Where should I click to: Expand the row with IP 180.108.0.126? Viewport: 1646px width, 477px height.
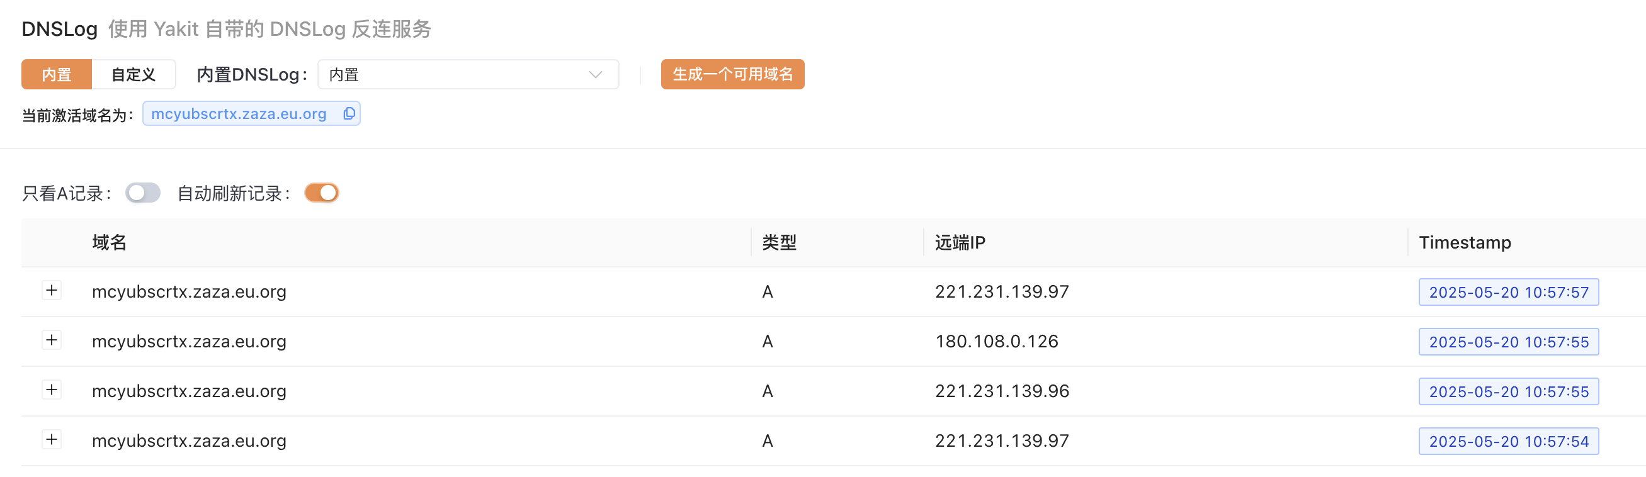click(x=52, y=340)
